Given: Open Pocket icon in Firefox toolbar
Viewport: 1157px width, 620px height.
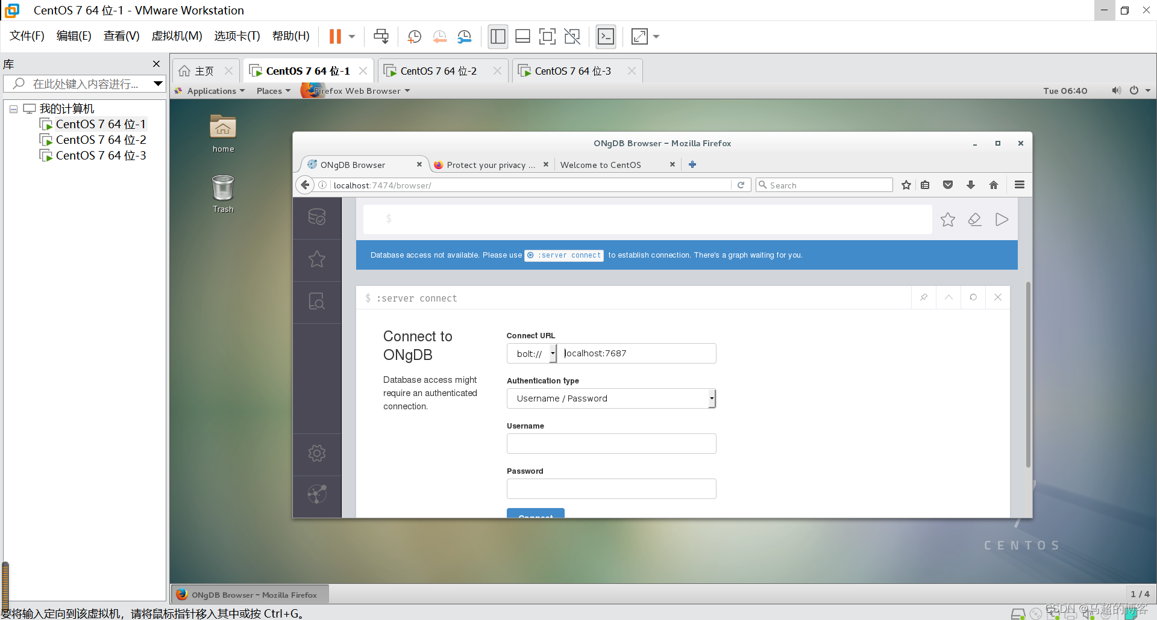Looking at the screenshot, I should 948,185.
